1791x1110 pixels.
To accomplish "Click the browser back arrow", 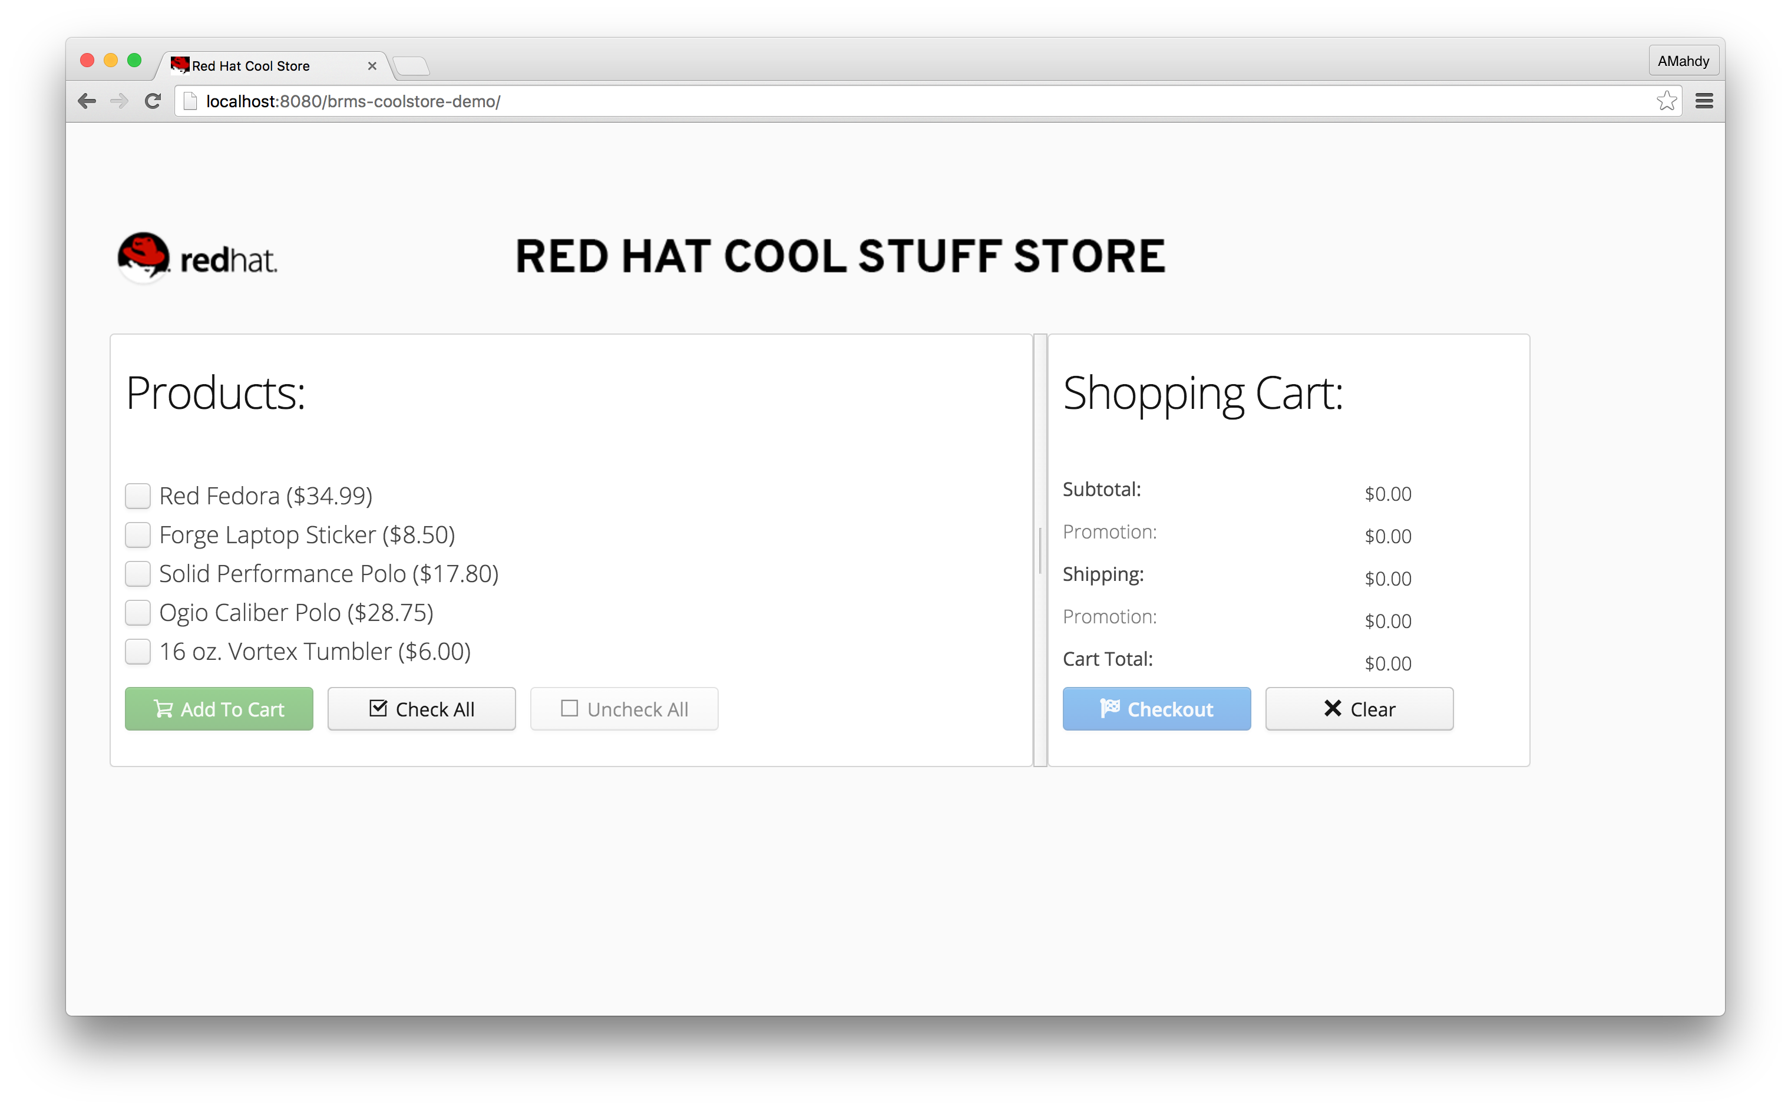I will 87,101.
